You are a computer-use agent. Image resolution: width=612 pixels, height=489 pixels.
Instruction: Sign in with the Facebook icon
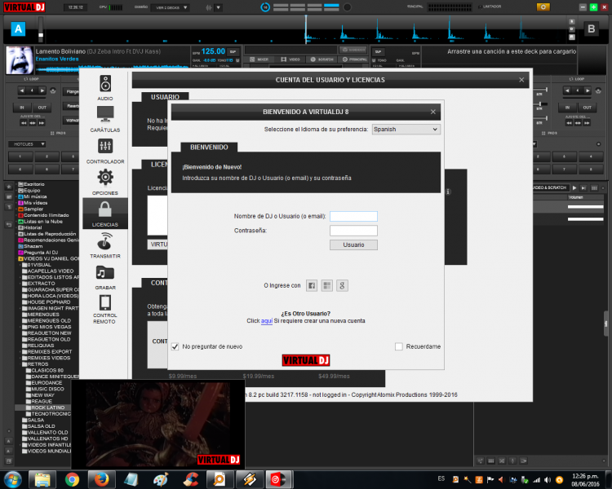[312, 285]
